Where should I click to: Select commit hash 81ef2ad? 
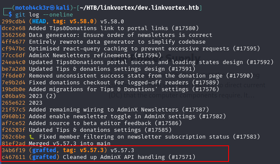[14, 143]
